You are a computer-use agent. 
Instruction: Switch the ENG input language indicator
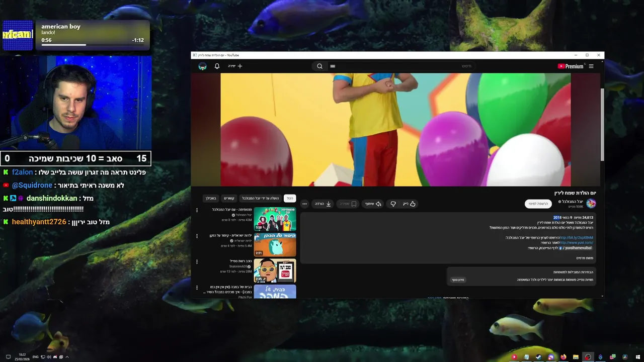coord(35,357)
